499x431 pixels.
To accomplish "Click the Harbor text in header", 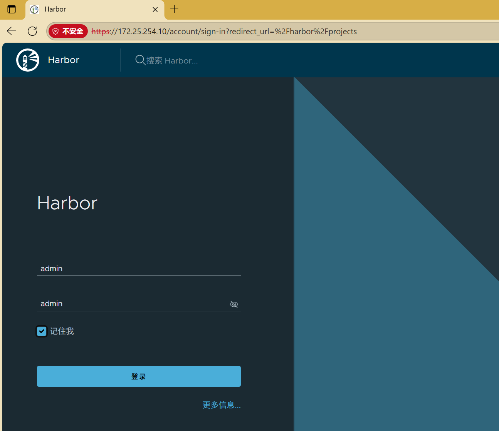I will pos(64,60).
